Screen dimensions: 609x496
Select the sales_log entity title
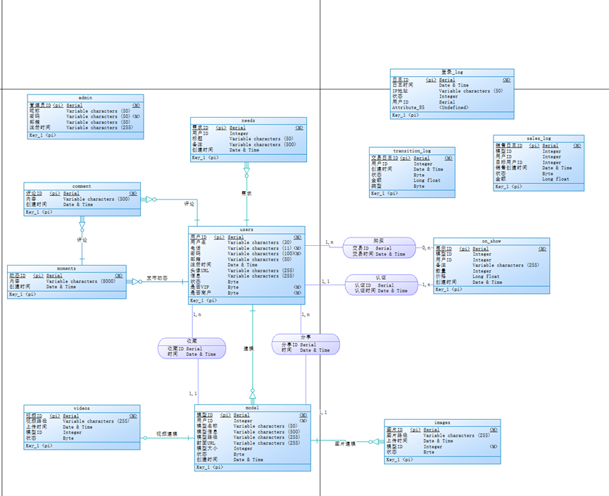[539, 138]
